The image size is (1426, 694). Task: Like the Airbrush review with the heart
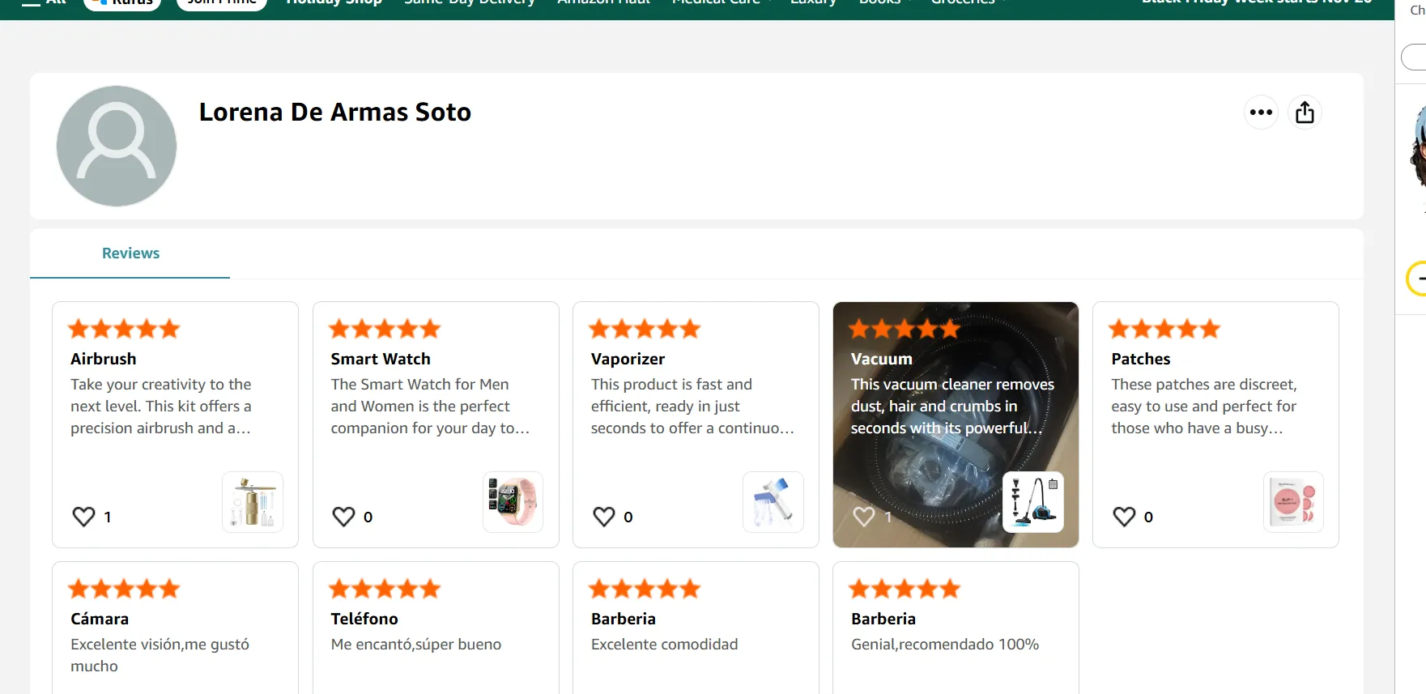(x=84, y=517)
